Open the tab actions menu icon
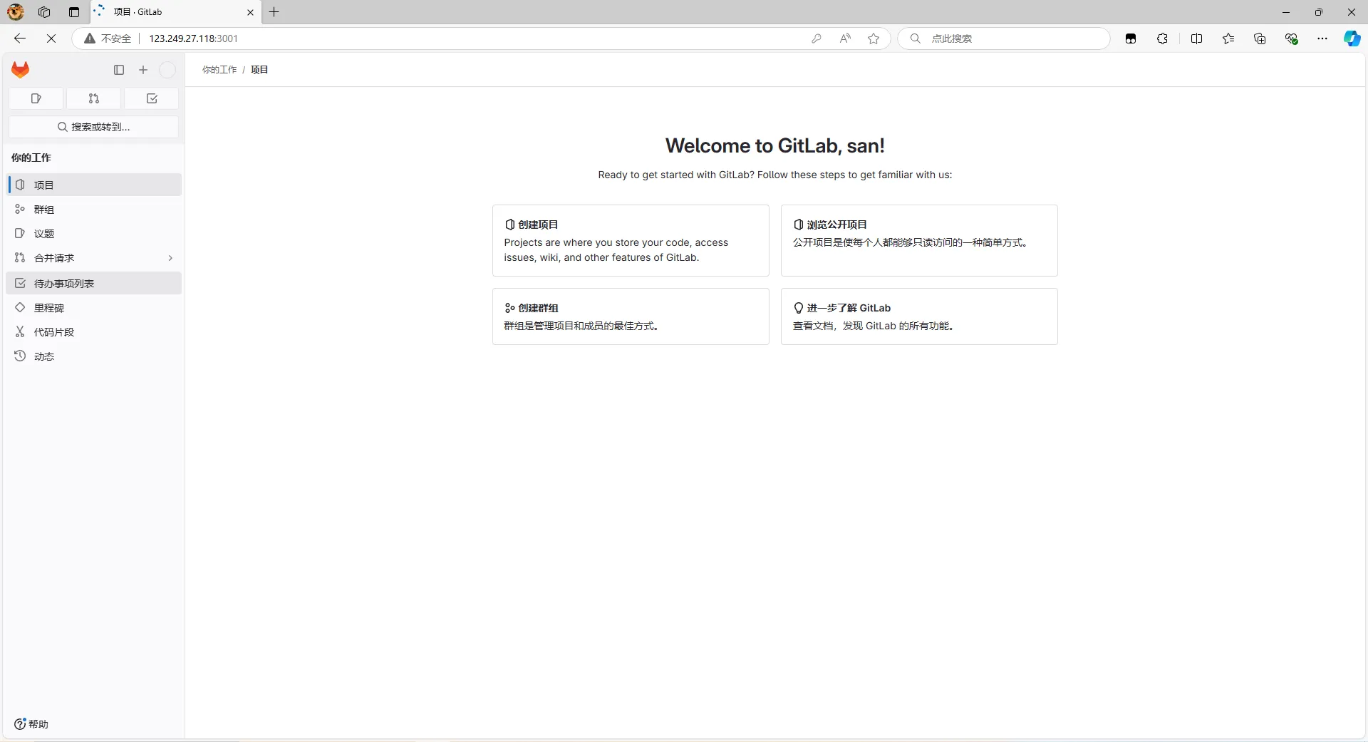1368x742 pixels. 74,12
